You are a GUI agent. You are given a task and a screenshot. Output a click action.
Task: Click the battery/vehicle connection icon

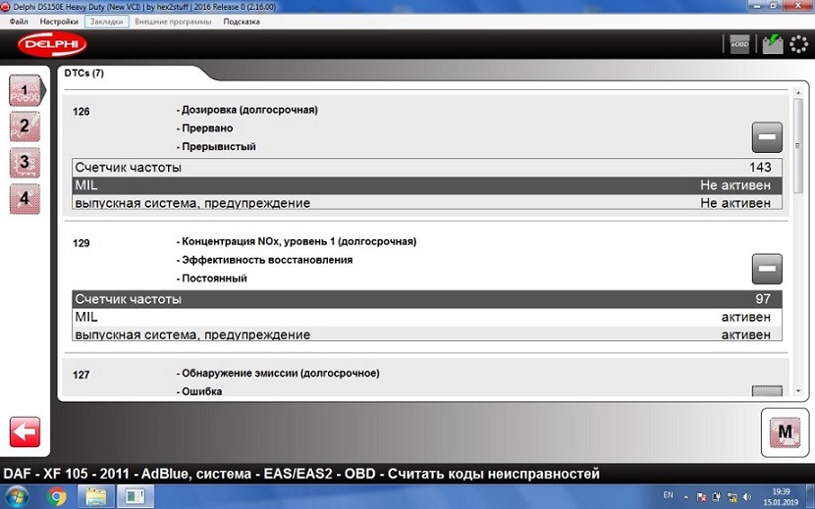[773, 45]
